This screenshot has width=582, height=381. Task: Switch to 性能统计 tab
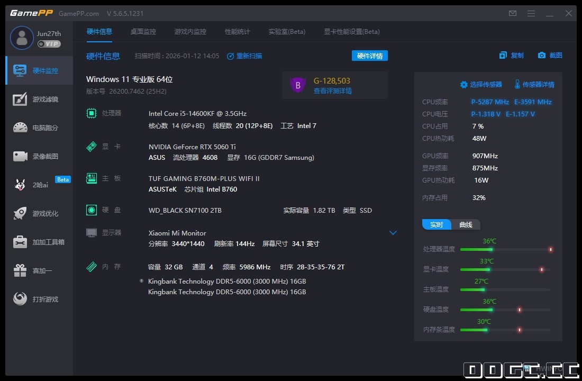(x=237, y=32)
